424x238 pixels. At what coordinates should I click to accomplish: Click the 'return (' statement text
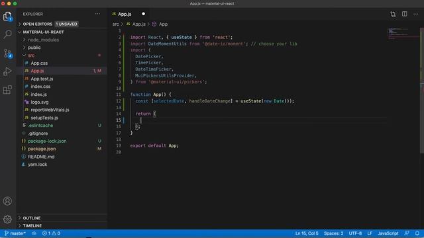(x=146, y=114)
